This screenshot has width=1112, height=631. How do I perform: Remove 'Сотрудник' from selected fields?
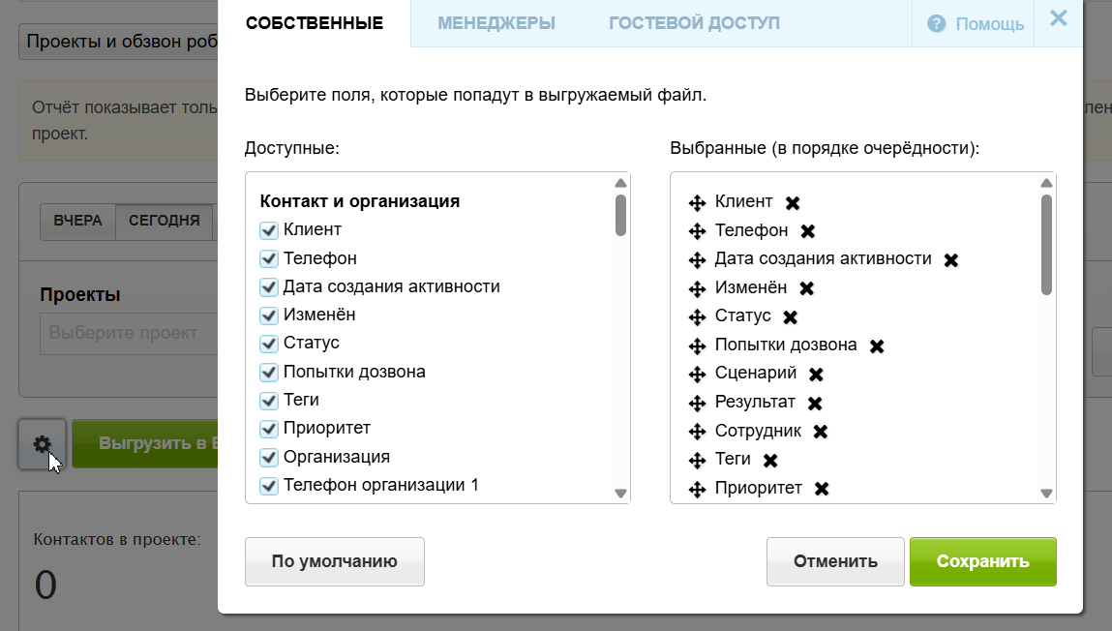(821, 432)
